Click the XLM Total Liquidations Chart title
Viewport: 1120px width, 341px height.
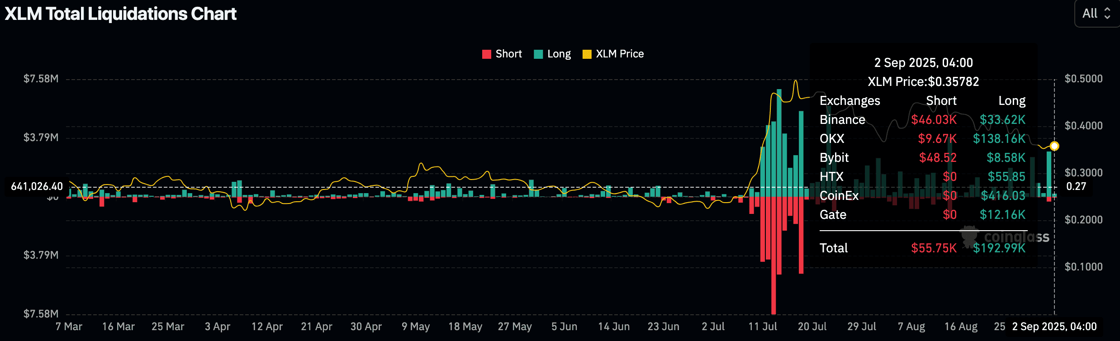(x=121, y=14)
